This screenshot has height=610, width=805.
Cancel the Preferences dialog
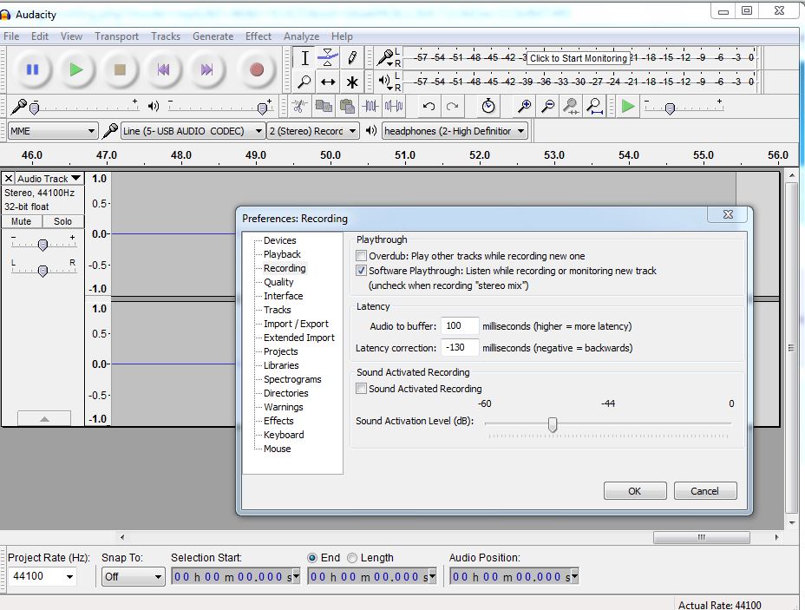click(x=704, y=490)
